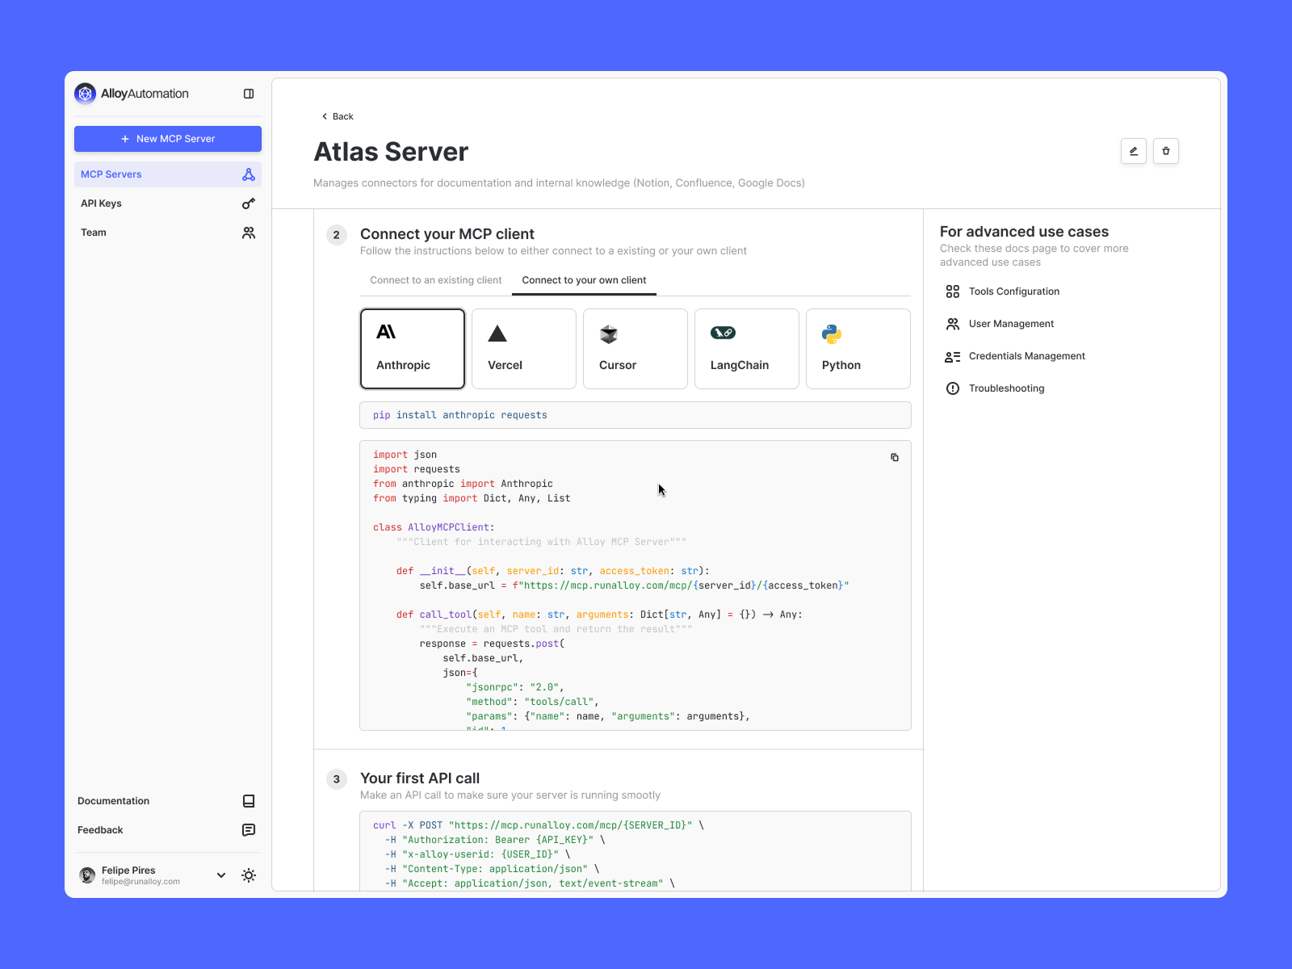This screenshot has height=969, width=1292.
Task: Click the self.base_url f-string code line
Action: (634, 585)
